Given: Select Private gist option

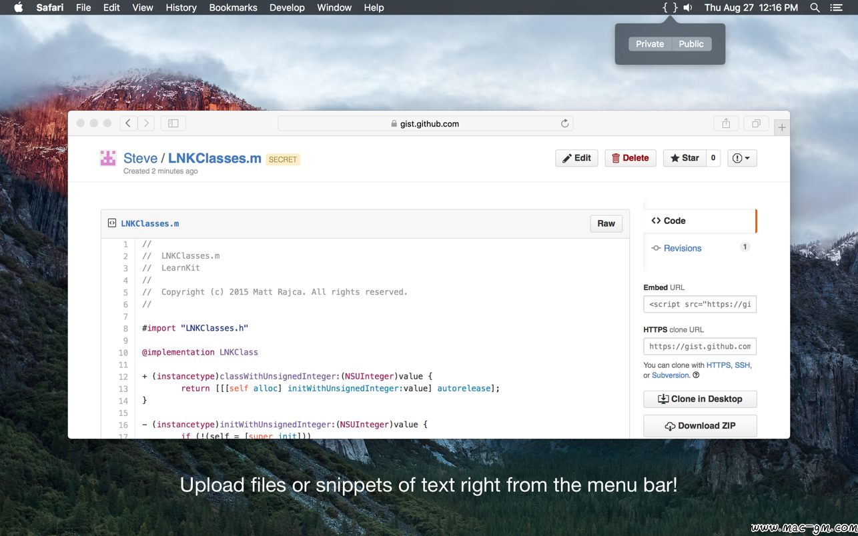Looking at the screenshot, I should [650, 44].
